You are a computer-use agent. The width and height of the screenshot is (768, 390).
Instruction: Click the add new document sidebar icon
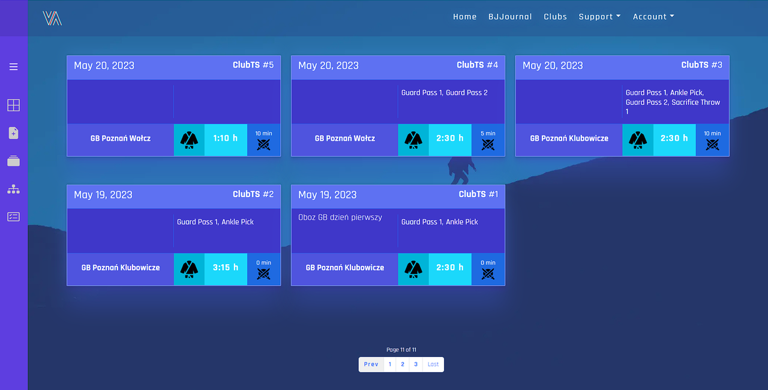point(13,133)
